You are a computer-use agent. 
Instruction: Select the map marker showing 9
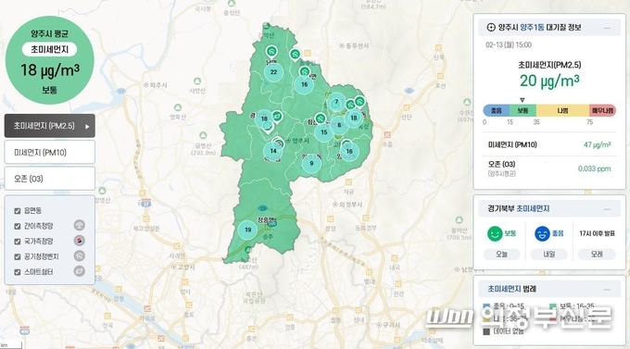pyautogui.click(x=311, y=163)
